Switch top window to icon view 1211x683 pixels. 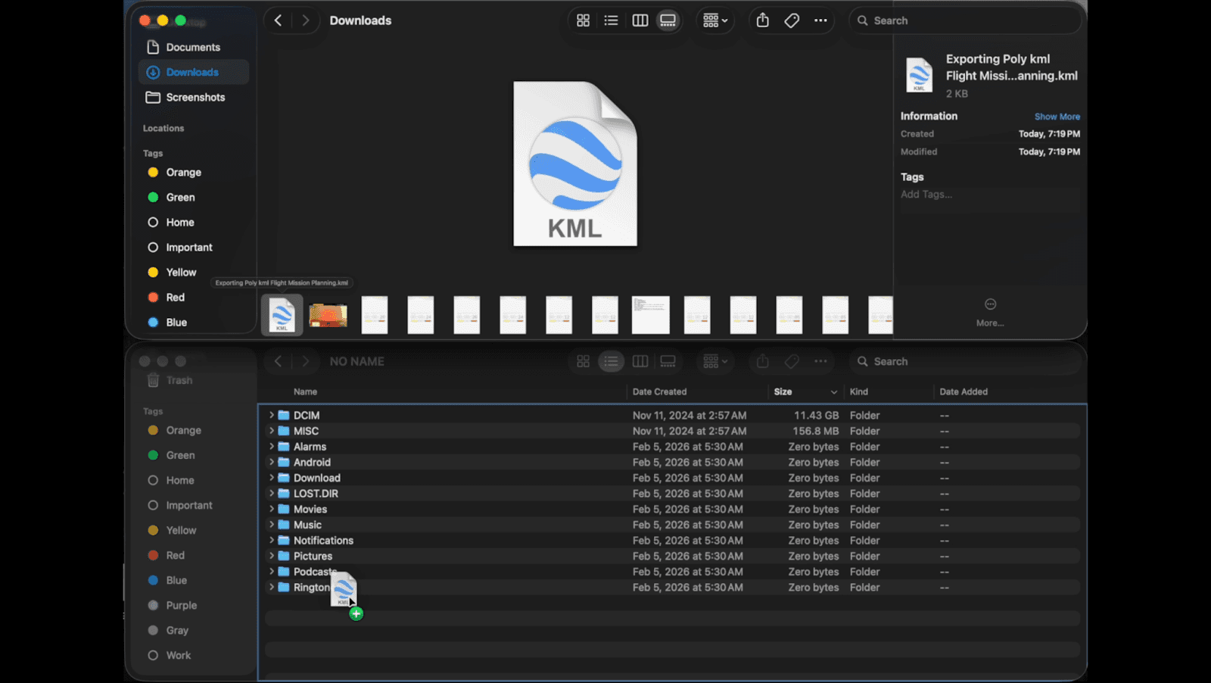pyautogui.click(x=583, y=21)
